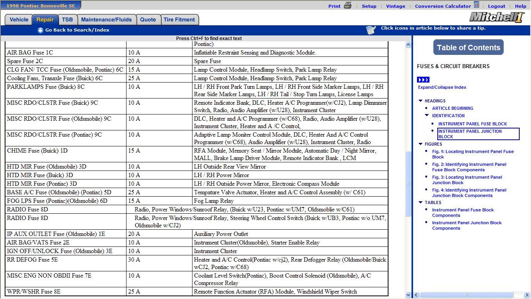Screen dimensions: 531x299
Task: Open Fig. 2: Identifying Fuse Block Components
Action: coord(469,167)
